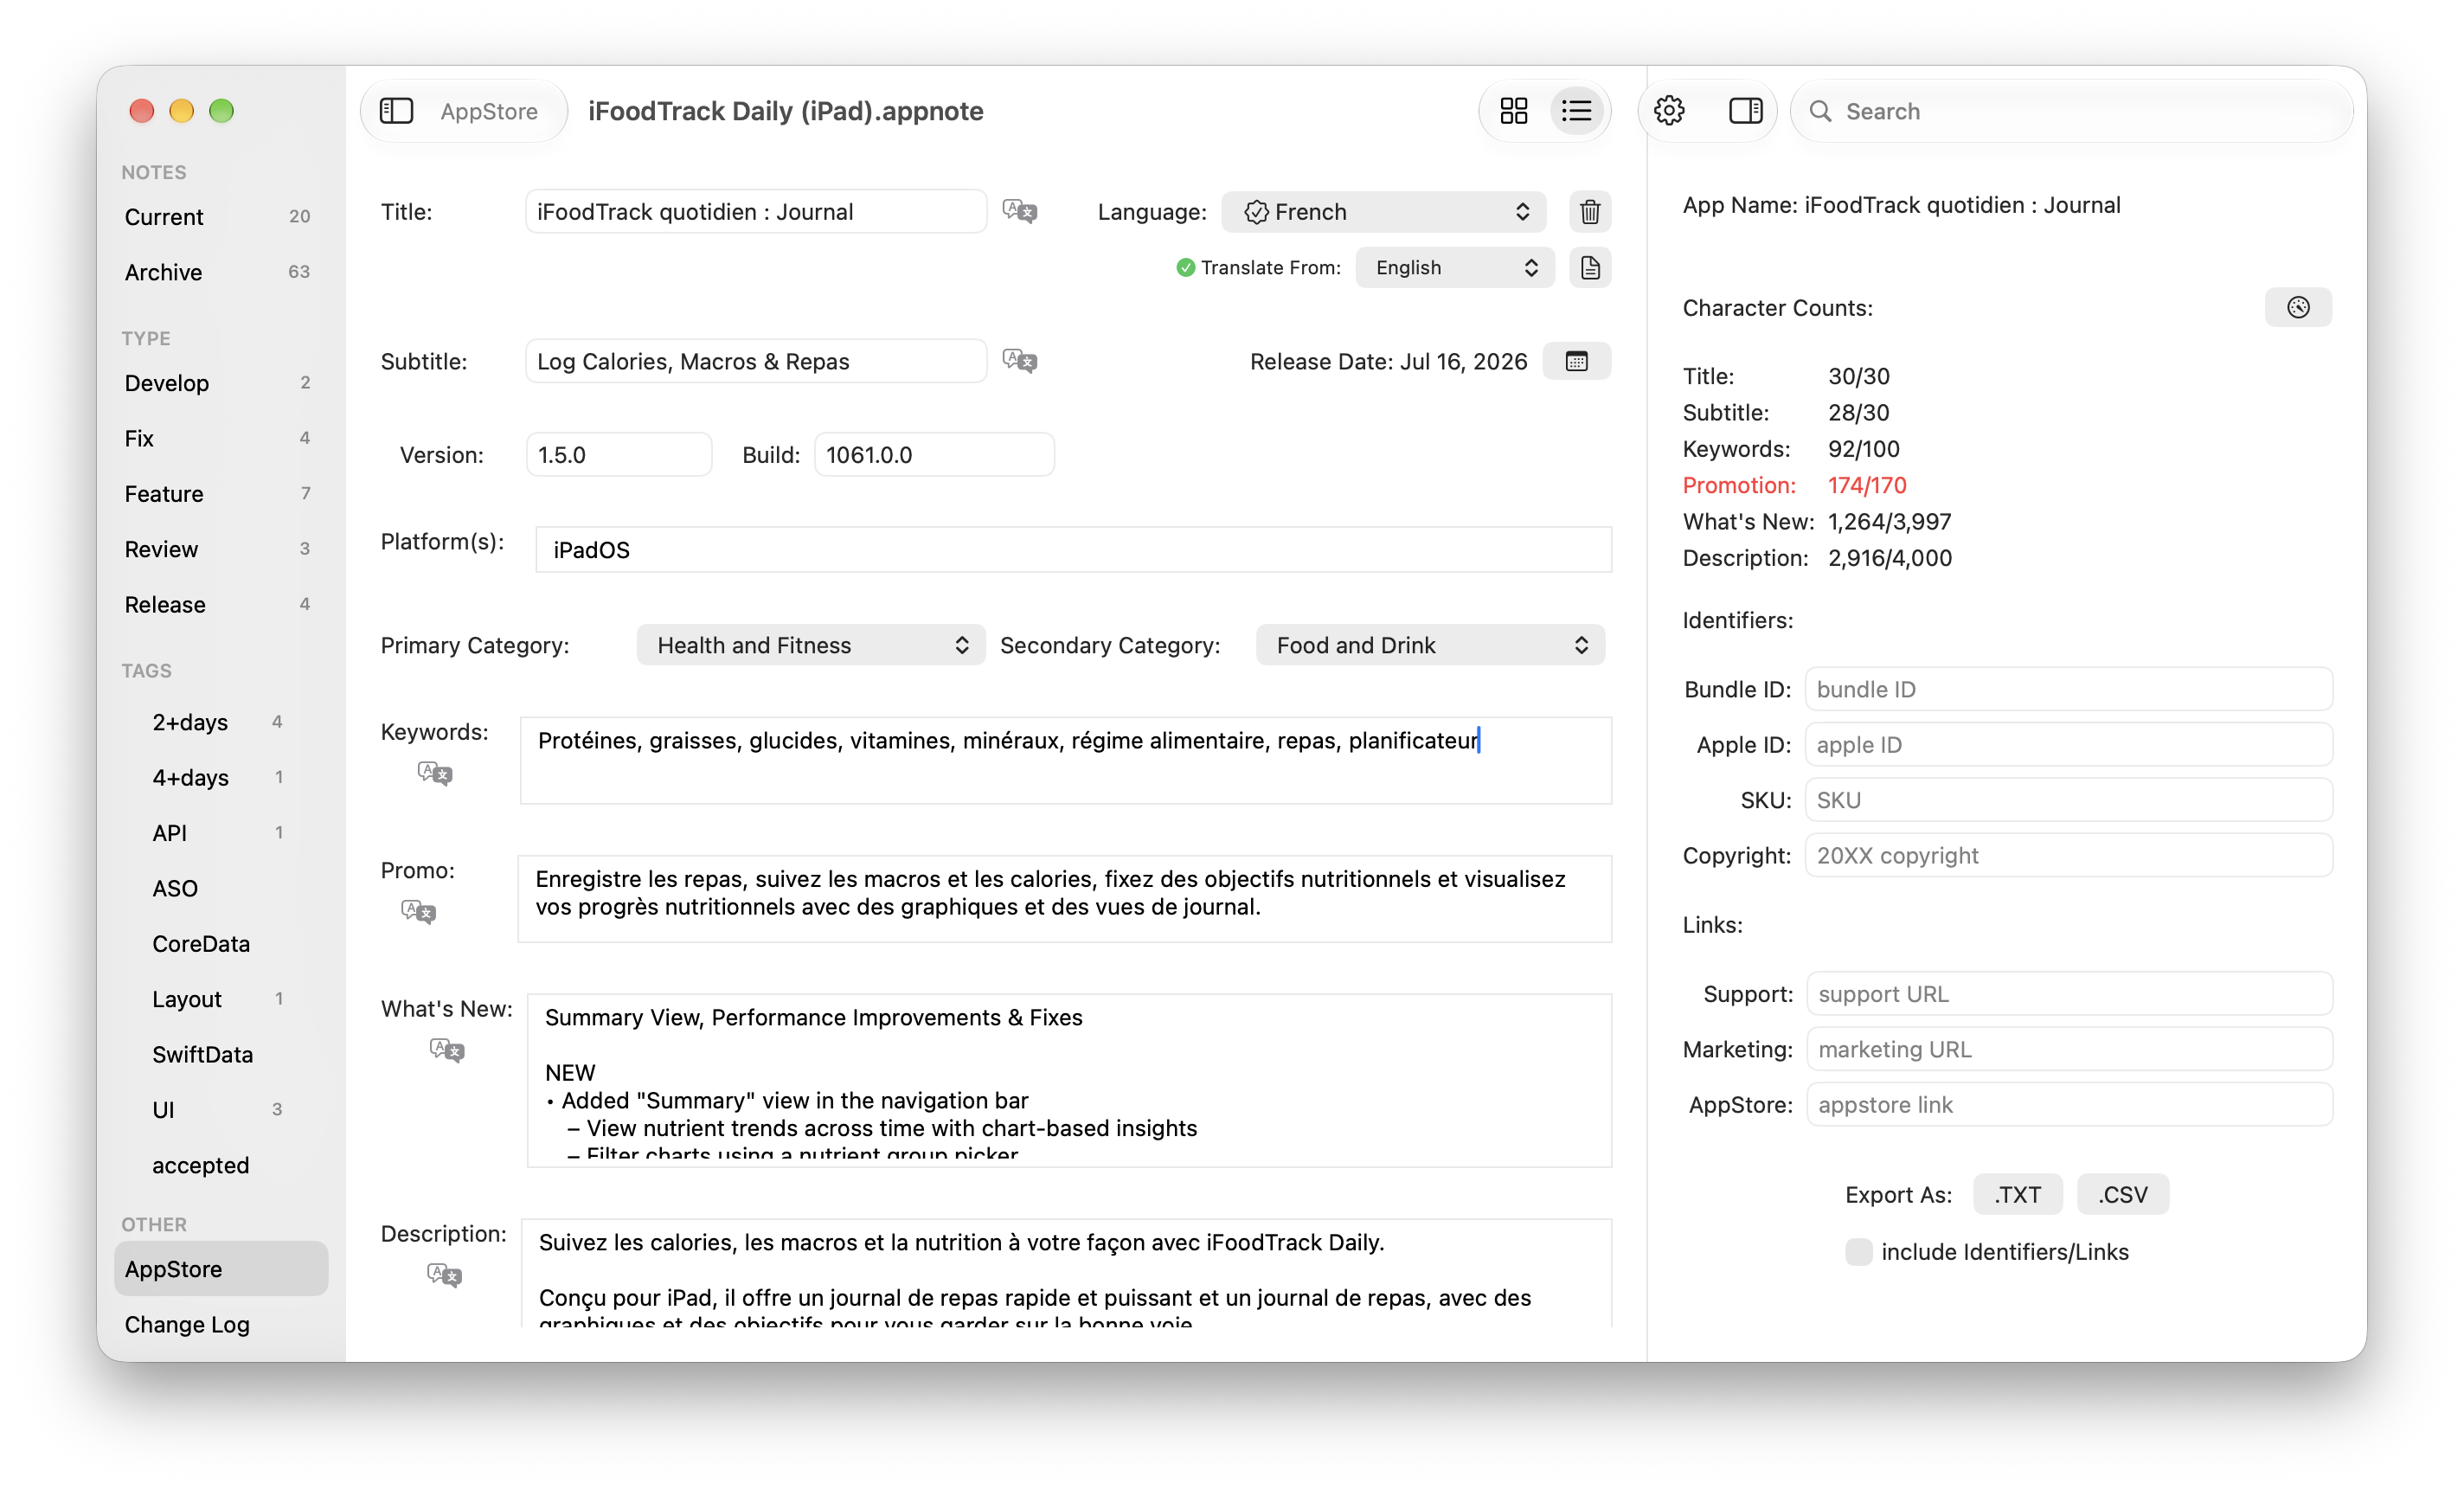Click the Bundle ID field
Image resolution: width=2464 pixels, height=1490 pixels.
(2069, 690)
